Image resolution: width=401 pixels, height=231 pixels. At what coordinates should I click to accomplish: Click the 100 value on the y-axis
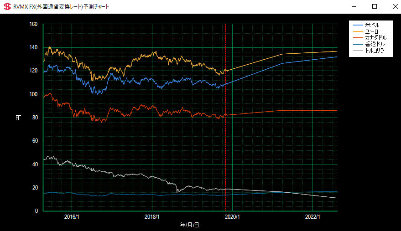tap(33, 94)
